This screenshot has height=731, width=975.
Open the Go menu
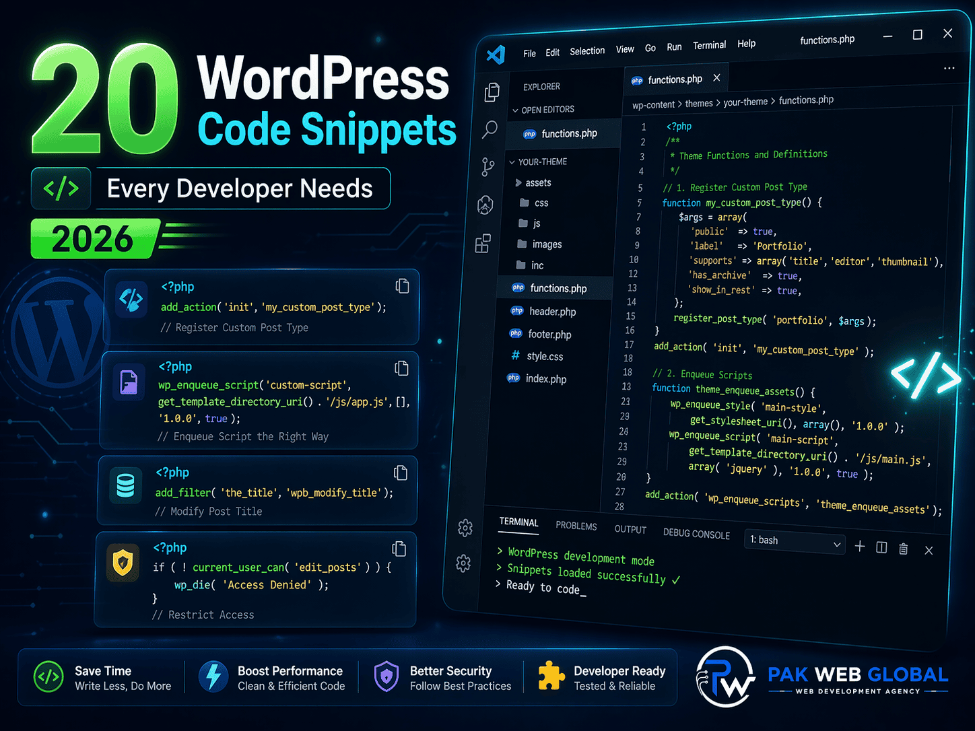[x=650, y=48]
